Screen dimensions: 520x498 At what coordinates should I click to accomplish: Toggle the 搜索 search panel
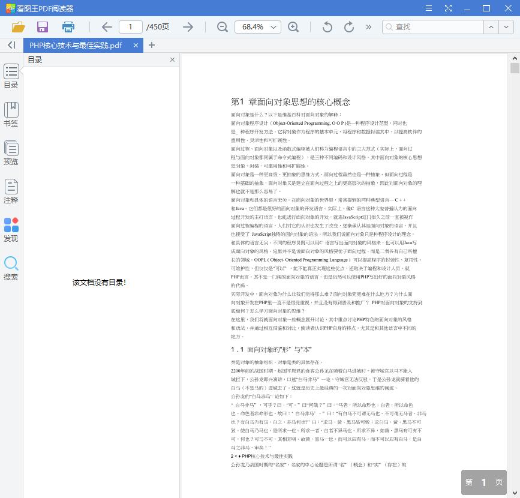point(11,268)
